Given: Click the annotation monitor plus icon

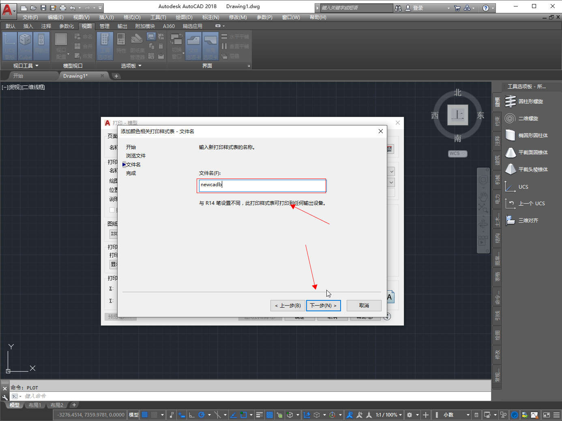Looking at the screenshot, I should pyautogui.click(x=425, y=415).
